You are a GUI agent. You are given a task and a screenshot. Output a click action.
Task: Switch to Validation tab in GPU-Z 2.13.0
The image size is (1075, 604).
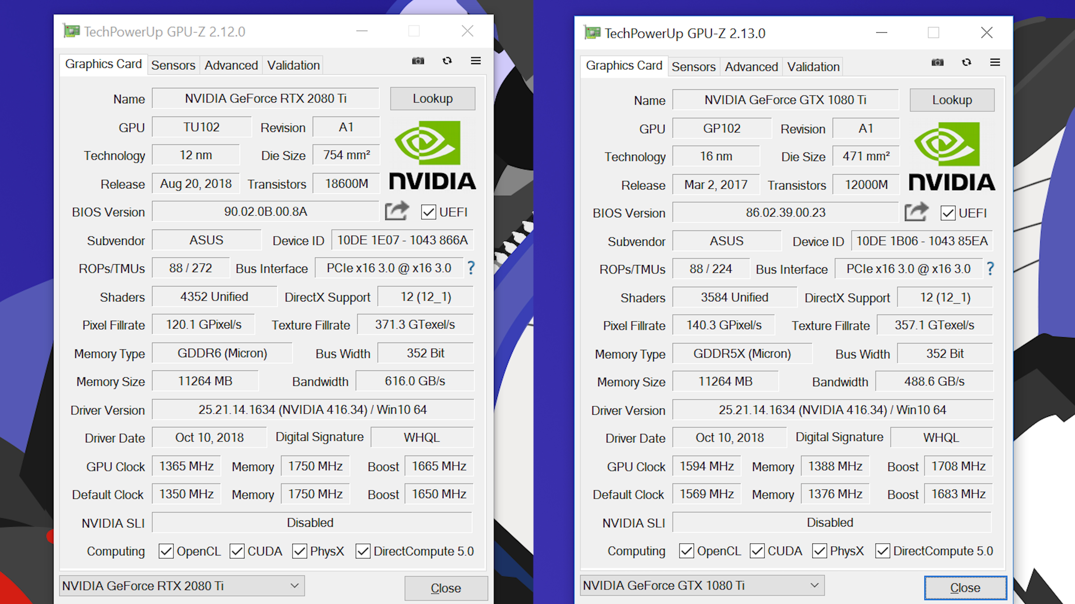(x=813, y=67)
